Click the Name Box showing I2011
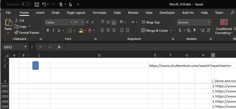236x109 pixels. pos(13,47)
